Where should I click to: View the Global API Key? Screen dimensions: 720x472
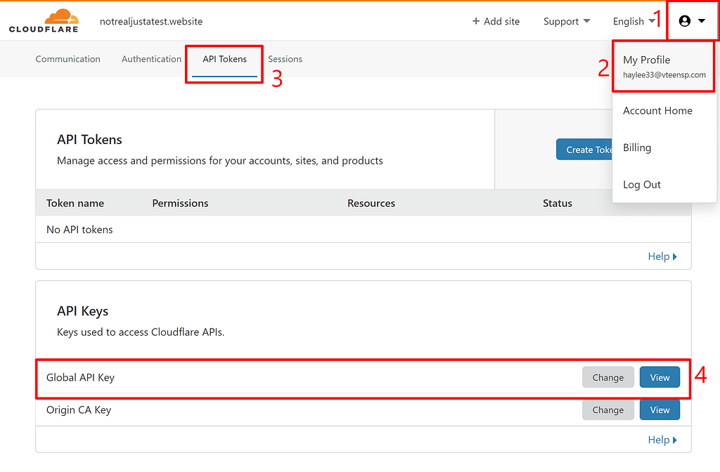(660, 377)
